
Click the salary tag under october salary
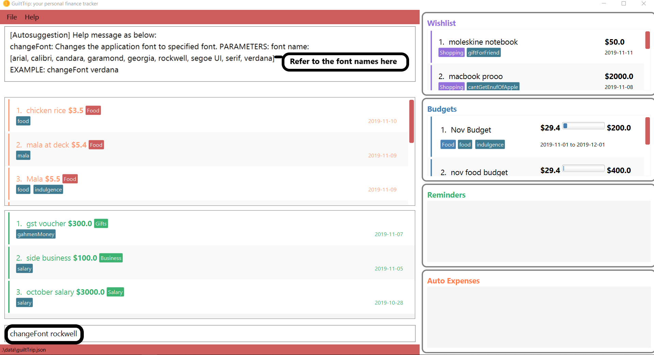point(24,303)
